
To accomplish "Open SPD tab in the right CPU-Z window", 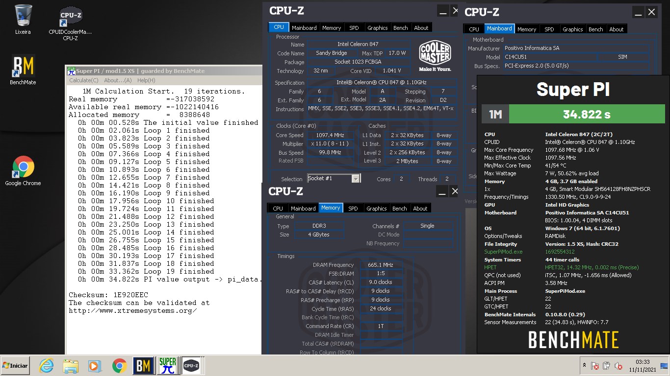I will [x=549, y=29].
